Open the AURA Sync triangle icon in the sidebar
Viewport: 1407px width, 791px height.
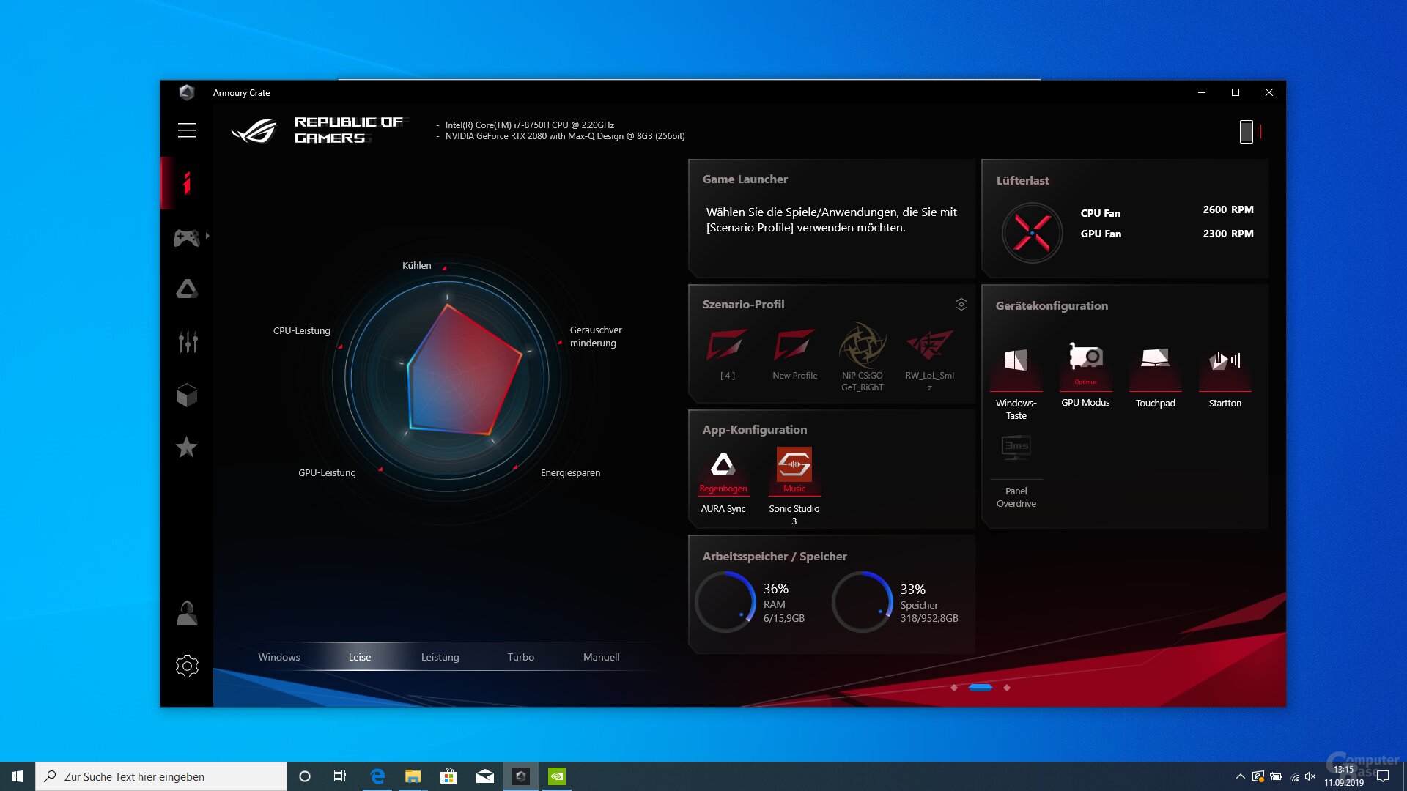186,289
